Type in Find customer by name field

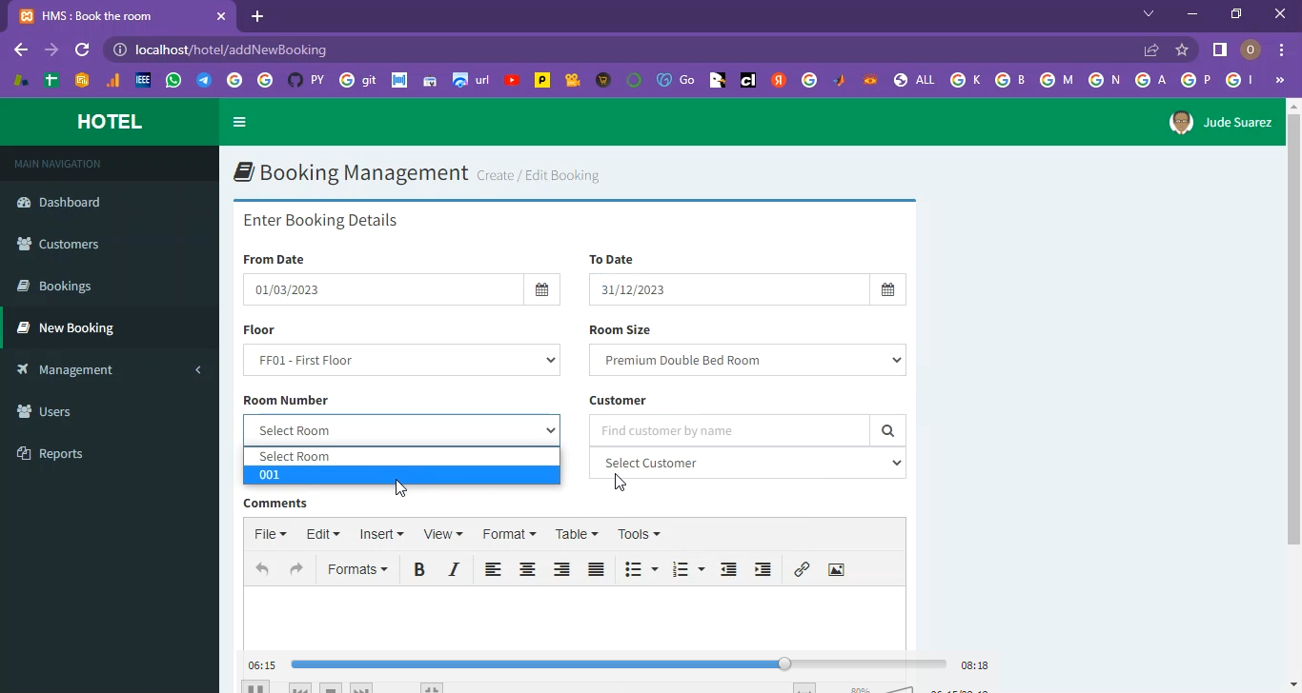click(729, 430)
